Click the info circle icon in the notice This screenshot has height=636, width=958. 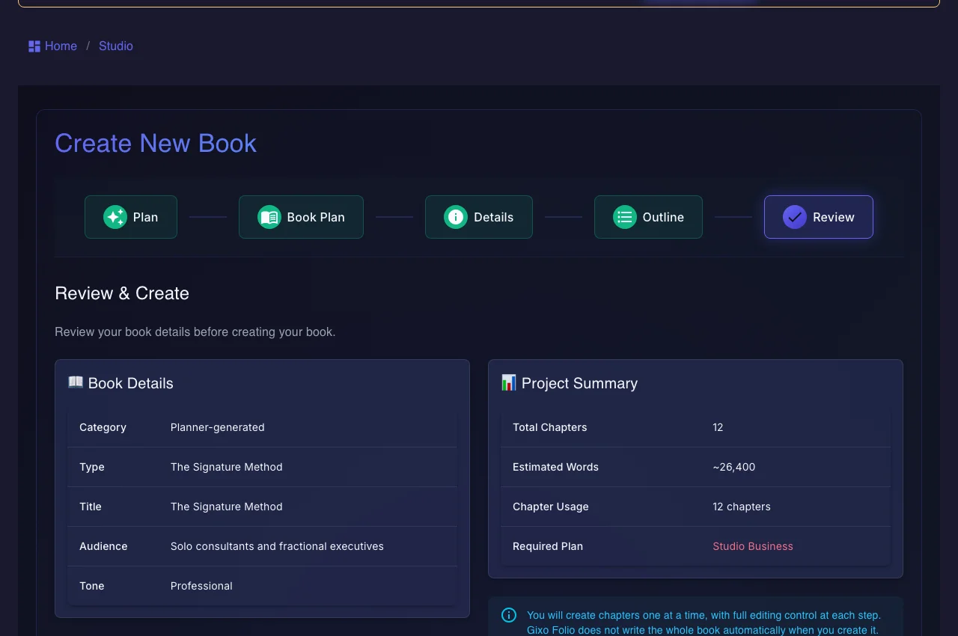pos(509,615)
